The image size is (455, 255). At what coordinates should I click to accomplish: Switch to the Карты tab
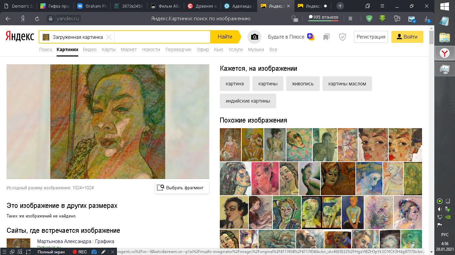point(109,49)
